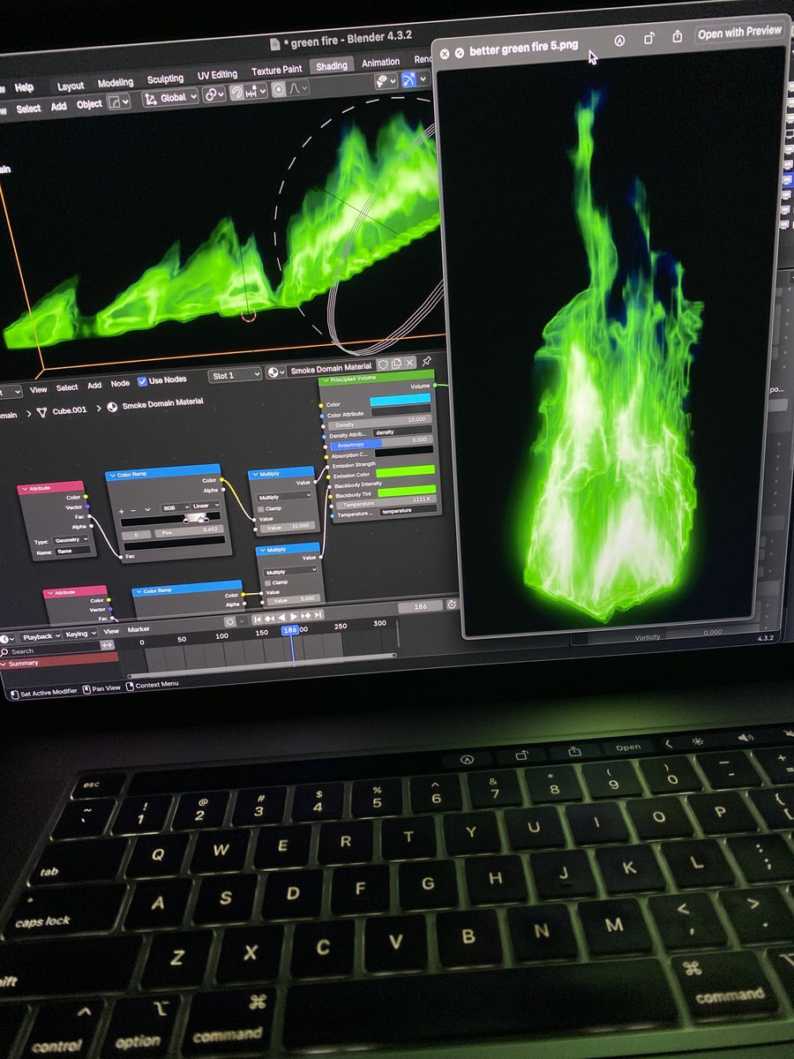794x1059 pixels.
Task: Click the object mode icon in viewport header
Action: (x=114, y=101)
